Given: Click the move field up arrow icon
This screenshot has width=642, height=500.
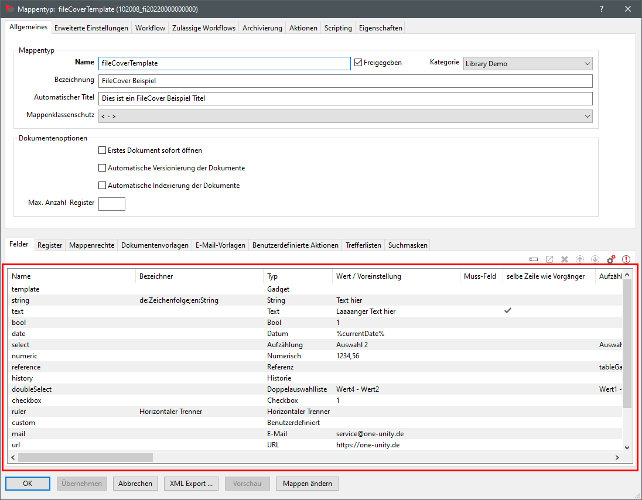Looking at the screenshot, I should pos(580,259).
